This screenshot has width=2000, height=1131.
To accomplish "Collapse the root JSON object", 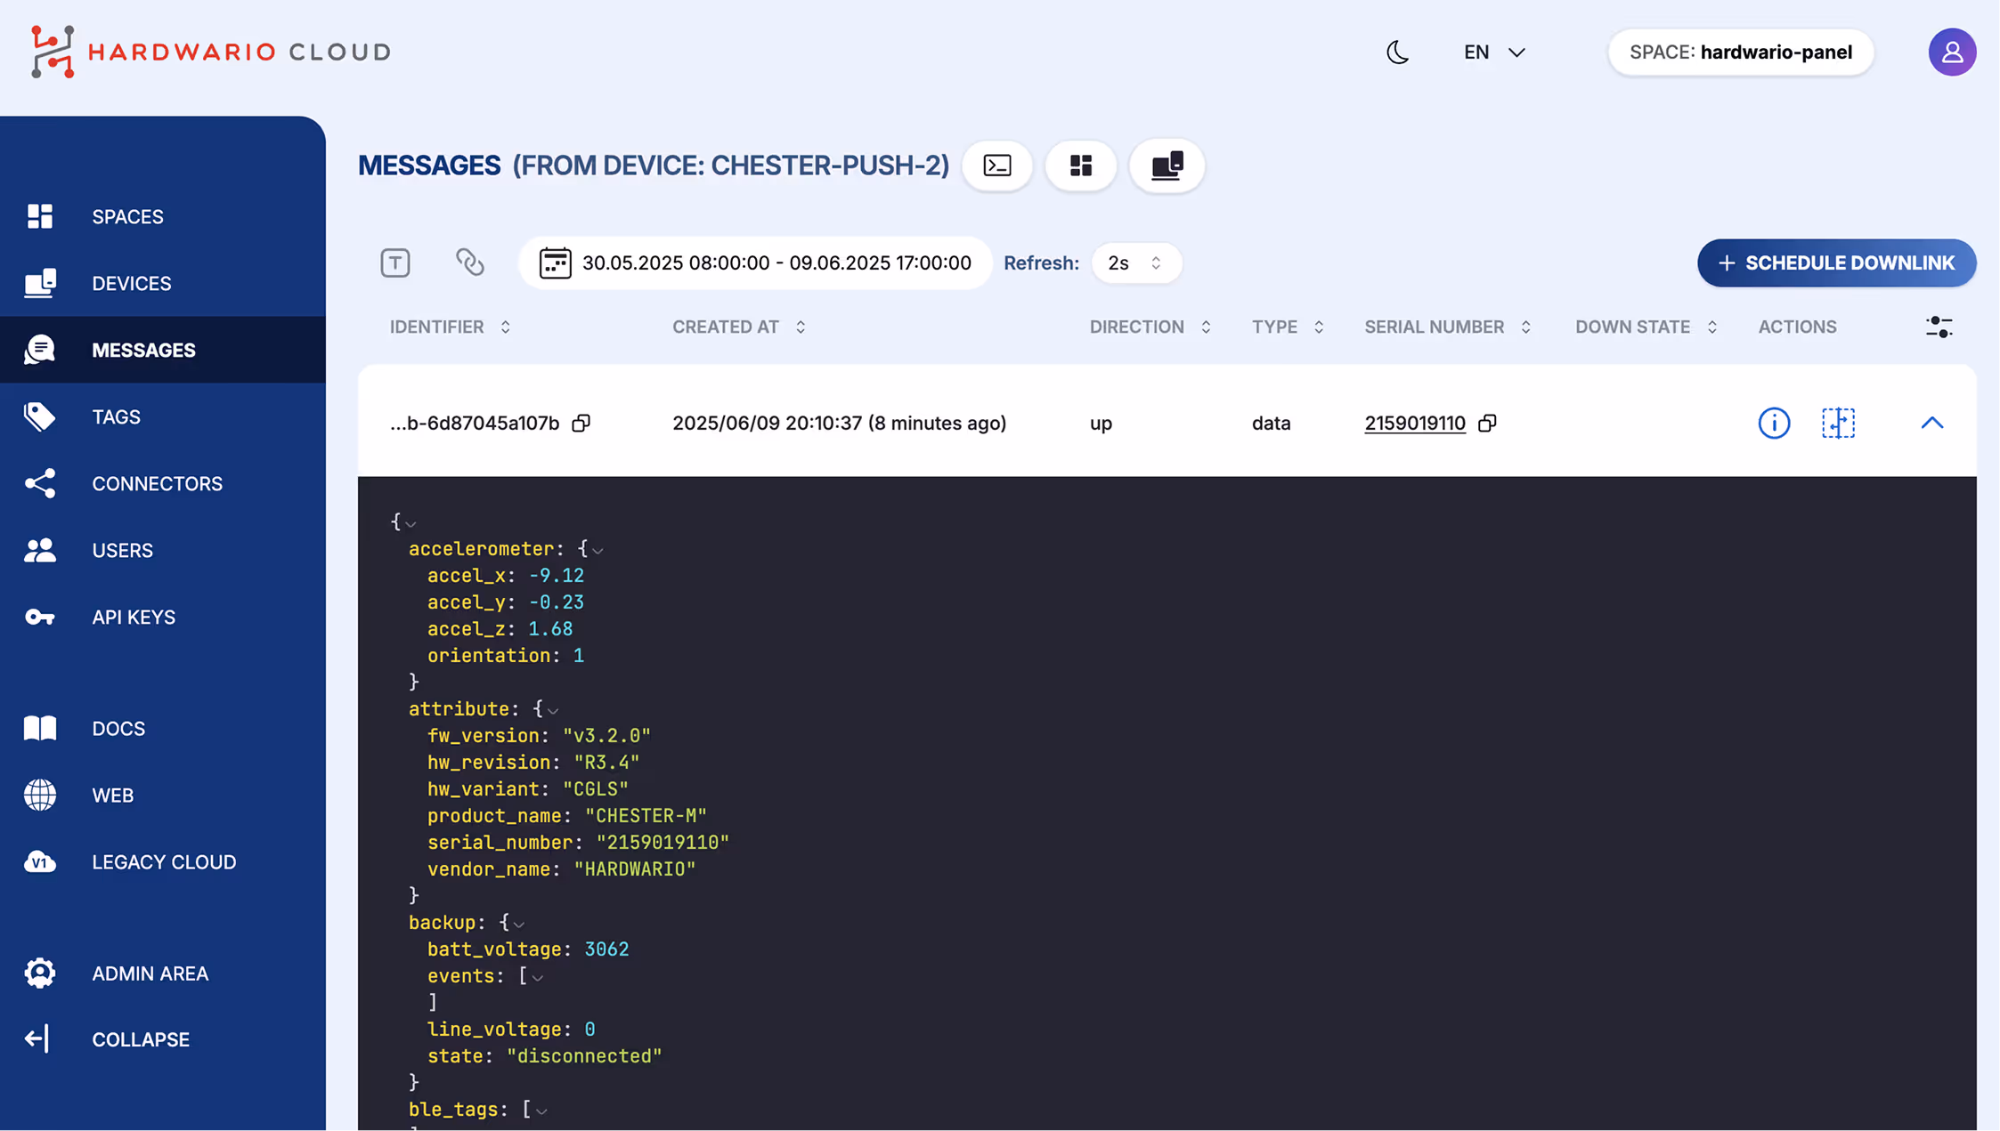I will point(411,523).
